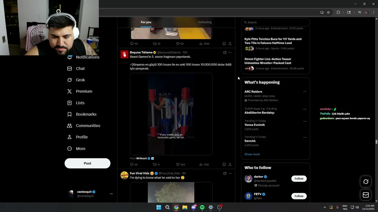Follow the darker account
378x212 pixels.
[299, 179]
